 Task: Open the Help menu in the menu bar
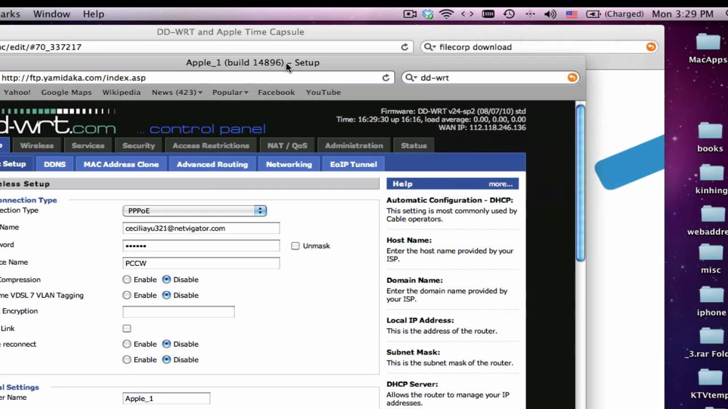(93, 14)
